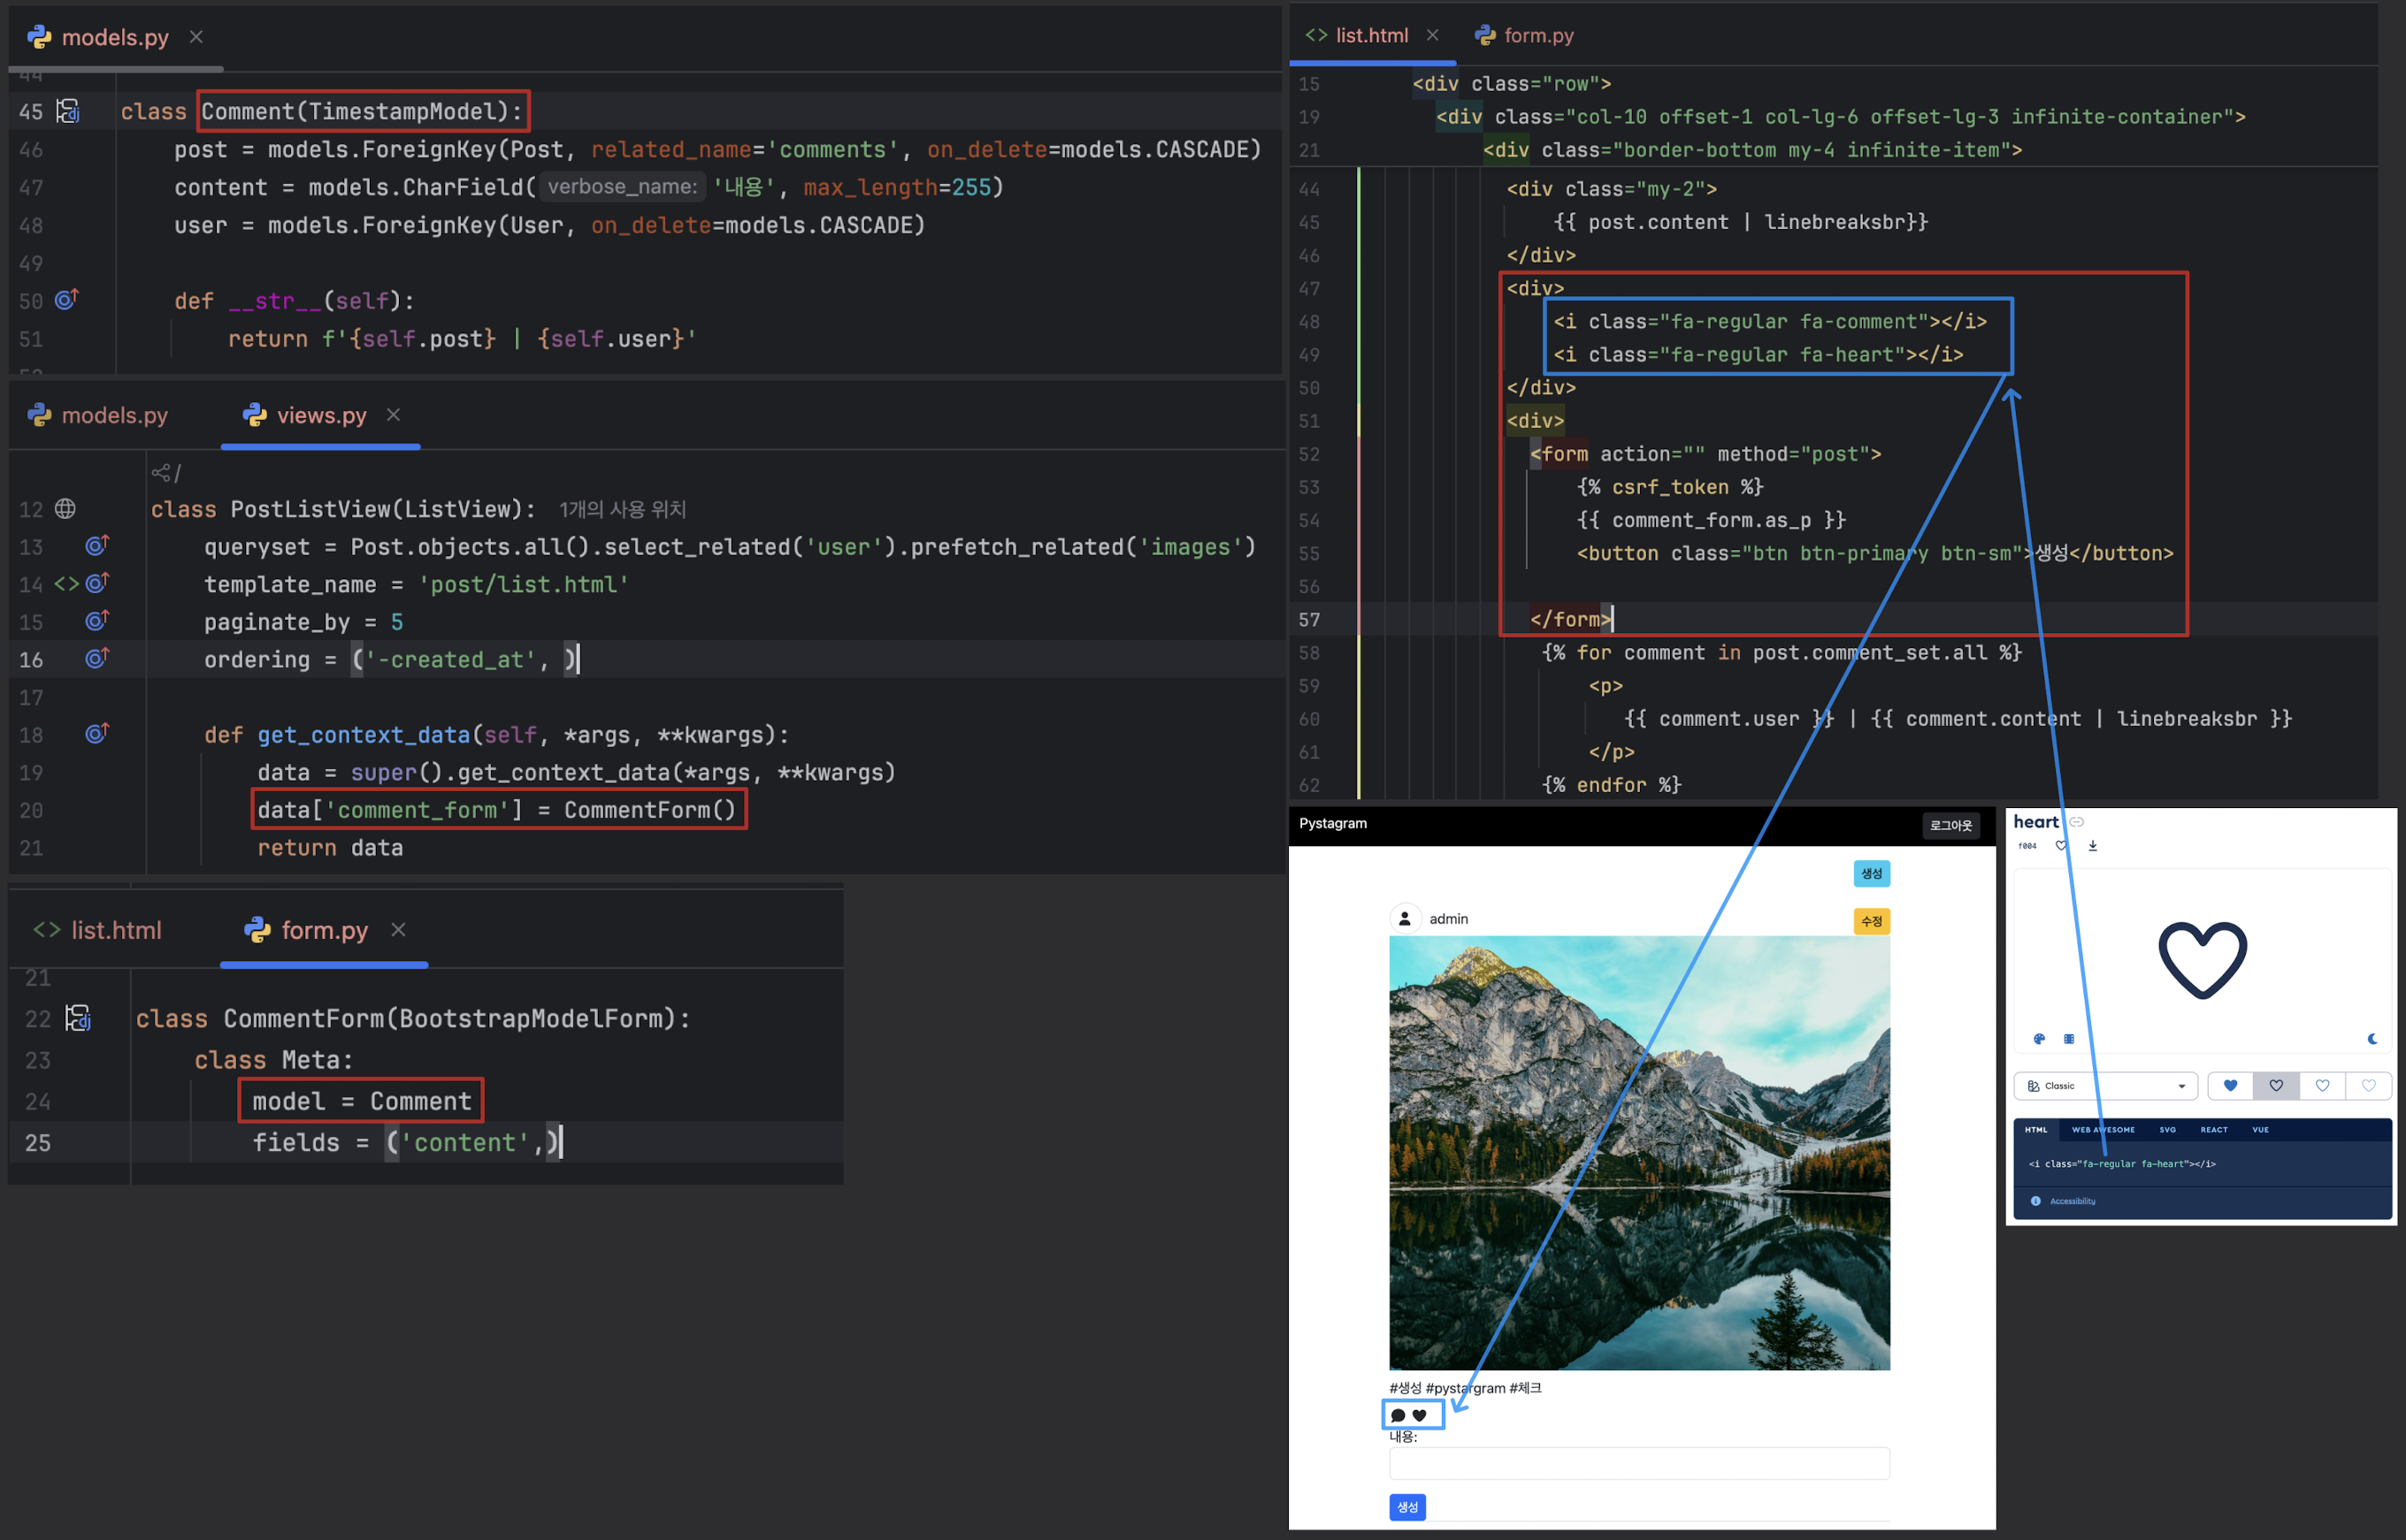Click the yellow 수정 edit button

point(1871,921)
